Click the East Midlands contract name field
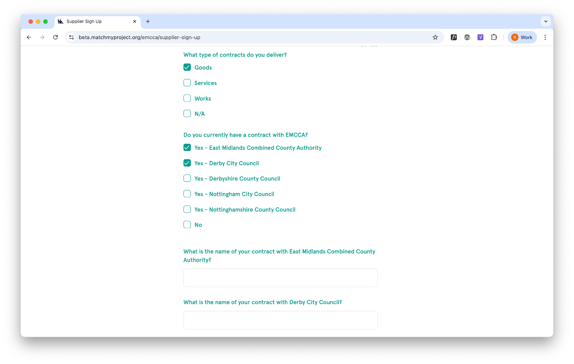Image resolution: width=574 pixels, height=364 pixels. 280,278
